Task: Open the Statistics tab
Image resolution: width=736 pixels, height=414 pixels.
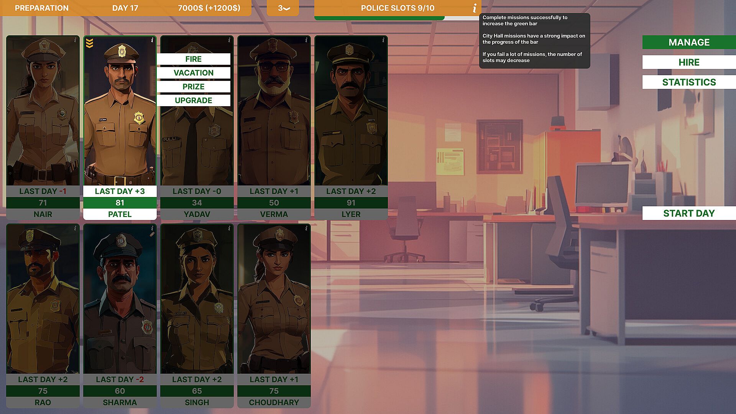Action: click(x=688, y=82)
